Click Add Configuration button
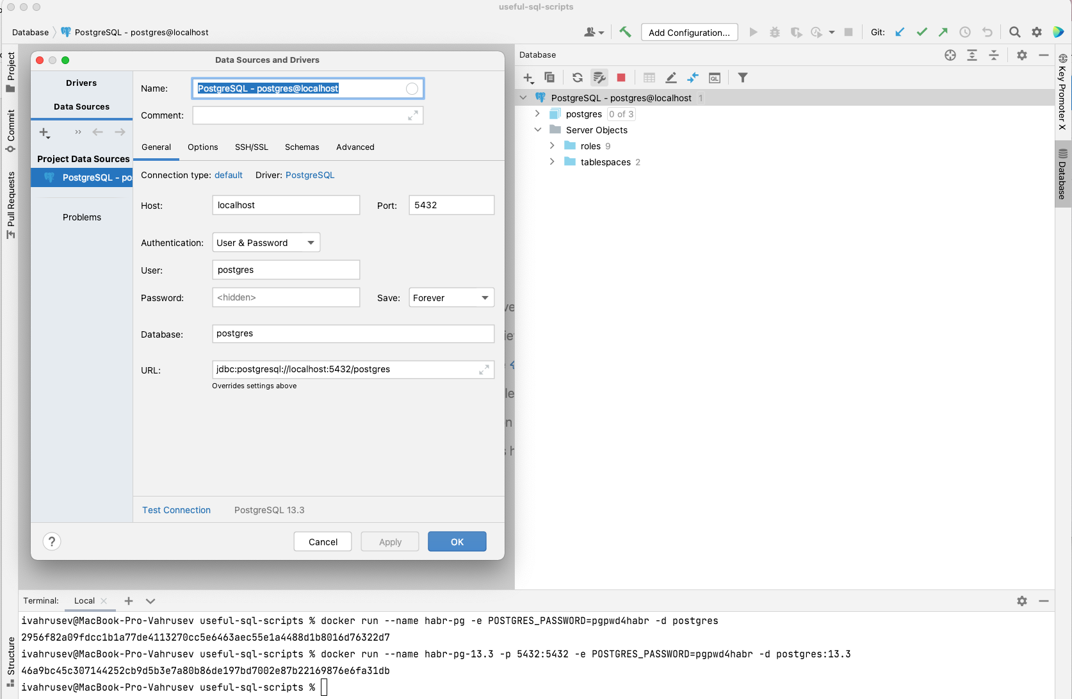Screen dimensions: 1072x699 (x=689, y=32)
